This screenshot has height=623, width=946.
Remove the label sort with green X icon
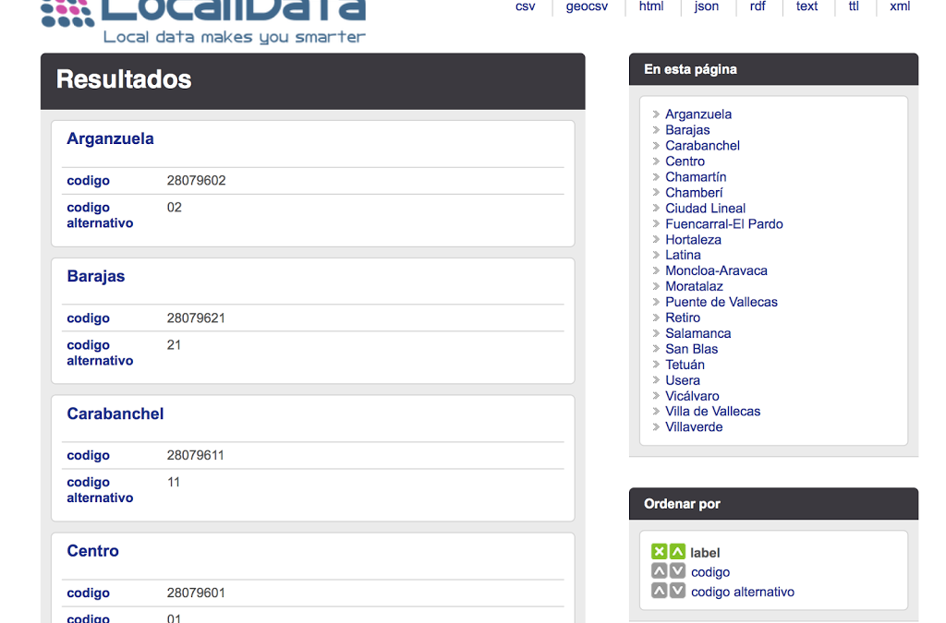[x=659, y=552]
